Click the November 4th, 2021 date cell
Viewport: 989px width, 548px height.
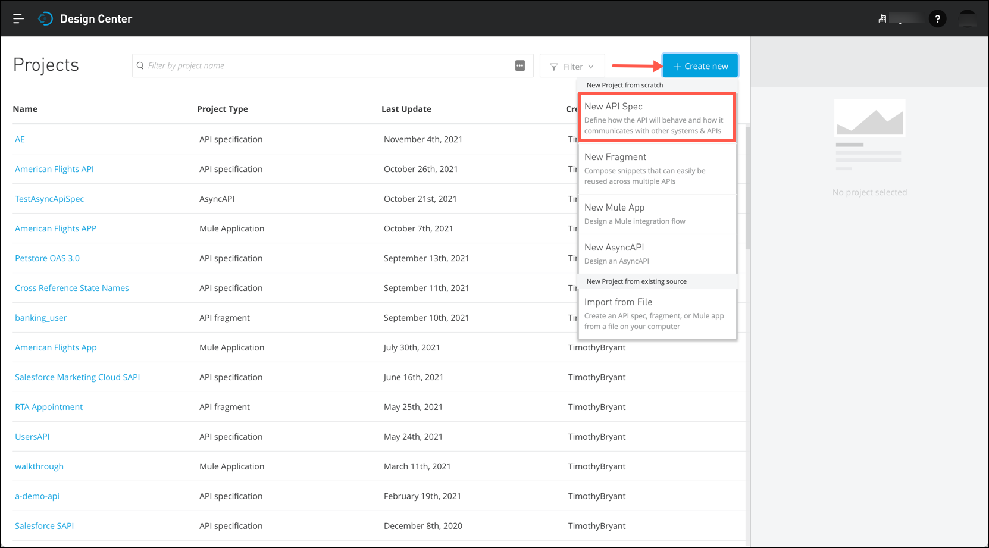point(423,139)
